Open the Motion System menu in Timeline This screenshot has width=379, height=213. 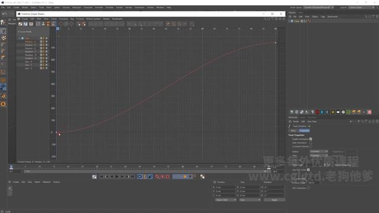point(94,19)
